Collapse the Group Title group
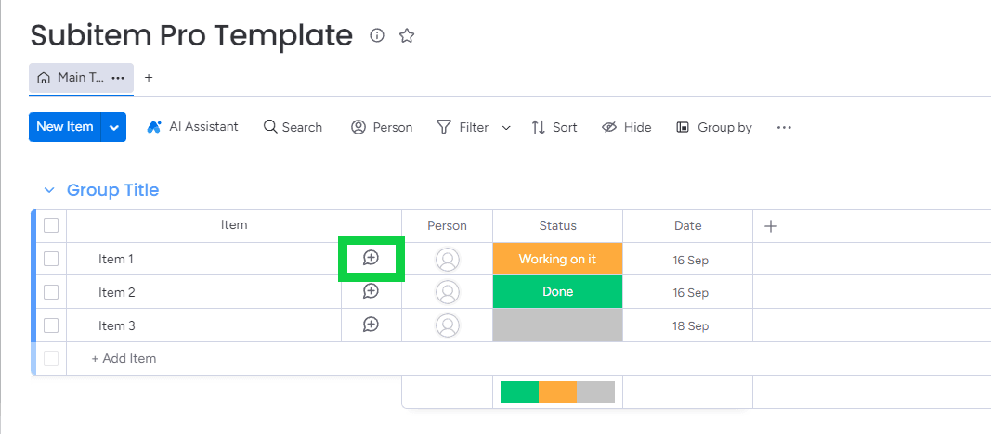991x434 pixels. (x=49, y=190)
